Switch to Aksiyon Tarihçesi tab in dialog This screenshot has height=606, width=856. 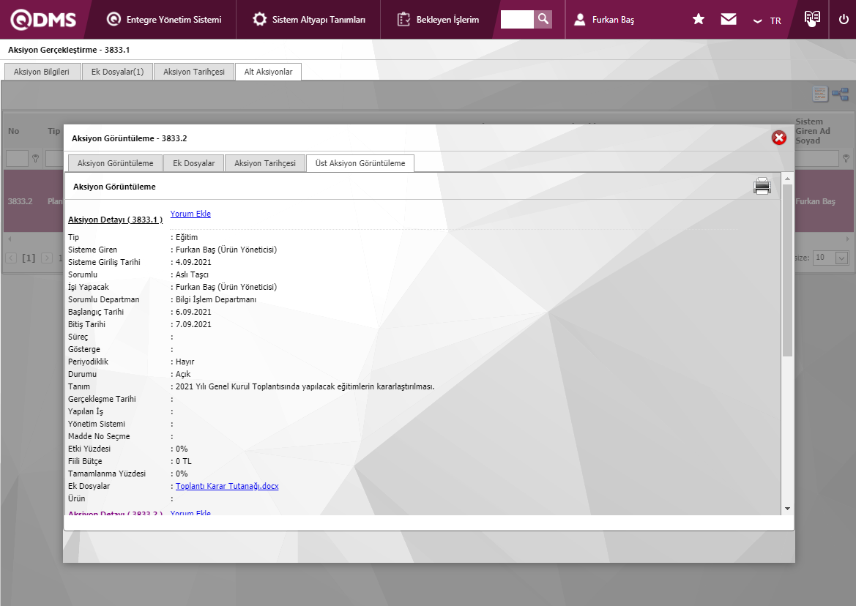(x=265, y=163)
